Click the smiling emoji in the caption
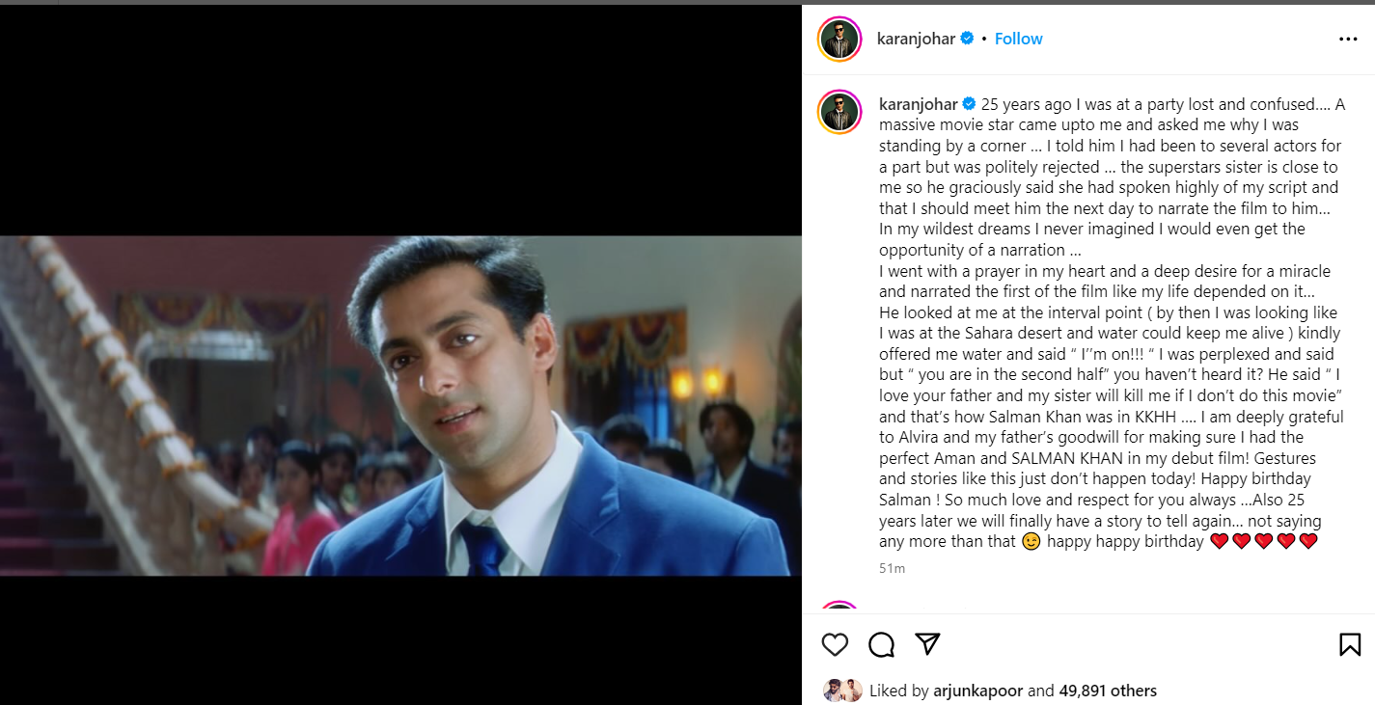Screen dimensions: 1375x705 point(1031,542)
